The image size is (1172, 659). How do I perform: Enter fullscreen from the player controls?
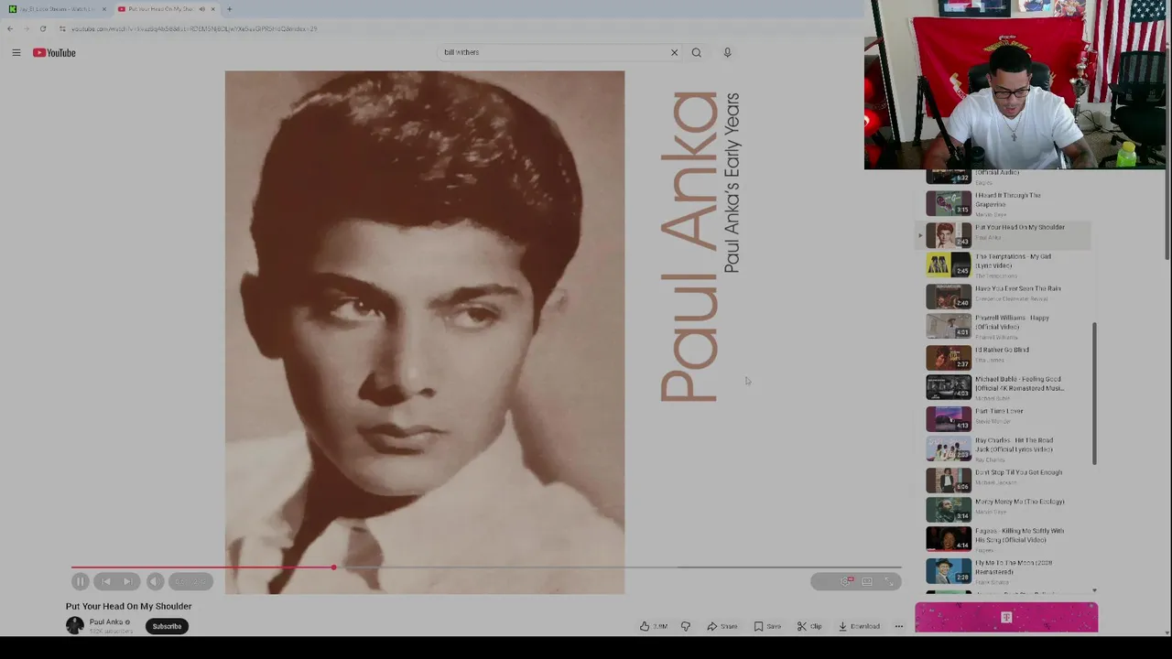coord(888,581)
